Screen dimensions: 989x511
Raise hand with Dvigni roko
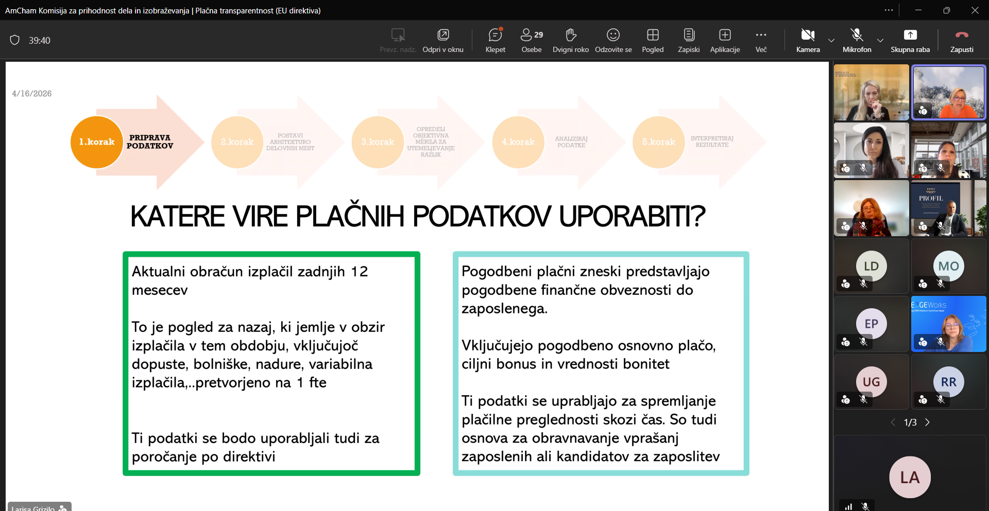tap(570, 40)
